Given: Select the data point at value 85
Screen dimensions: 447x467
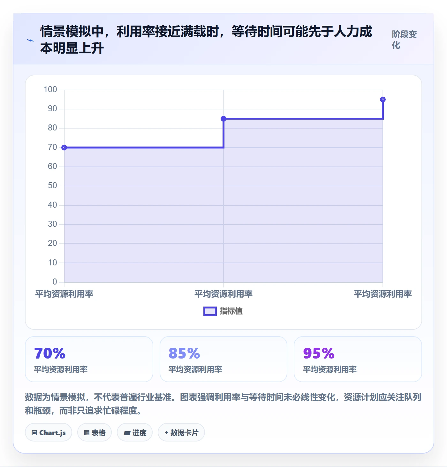Looking at the screenshot, I should click(x=223, y=119).
